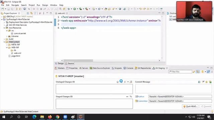Open Unstaged Changes presentation dropdown arrow
This screenshot has height=120, width=214.
[x=128, y=82]
